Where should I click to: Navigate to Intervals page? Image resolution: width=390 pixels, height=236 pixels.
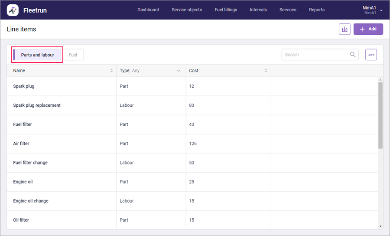coord(258,10)
